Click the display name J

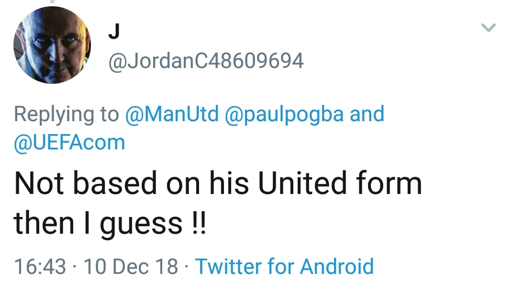(x=114, y=32)
